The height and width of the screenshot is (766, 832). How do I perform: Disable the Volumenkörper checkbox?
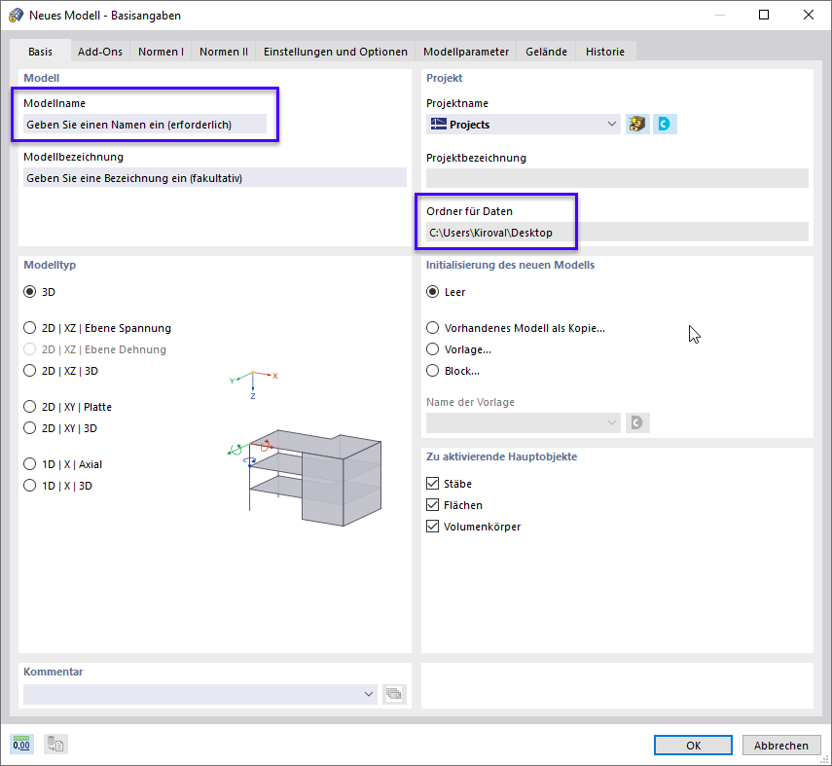(433, 526)
